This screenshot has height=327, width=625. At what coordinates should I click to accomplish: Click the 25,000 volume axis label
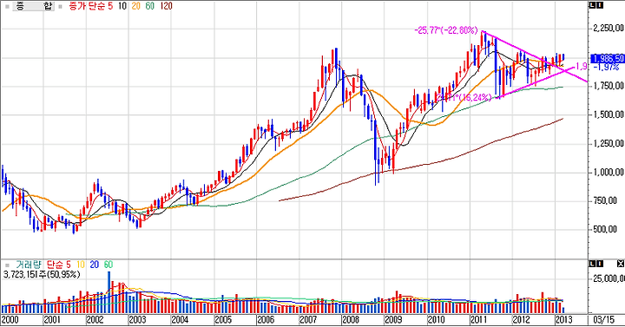pyautogui.click(x=609, y=278)
